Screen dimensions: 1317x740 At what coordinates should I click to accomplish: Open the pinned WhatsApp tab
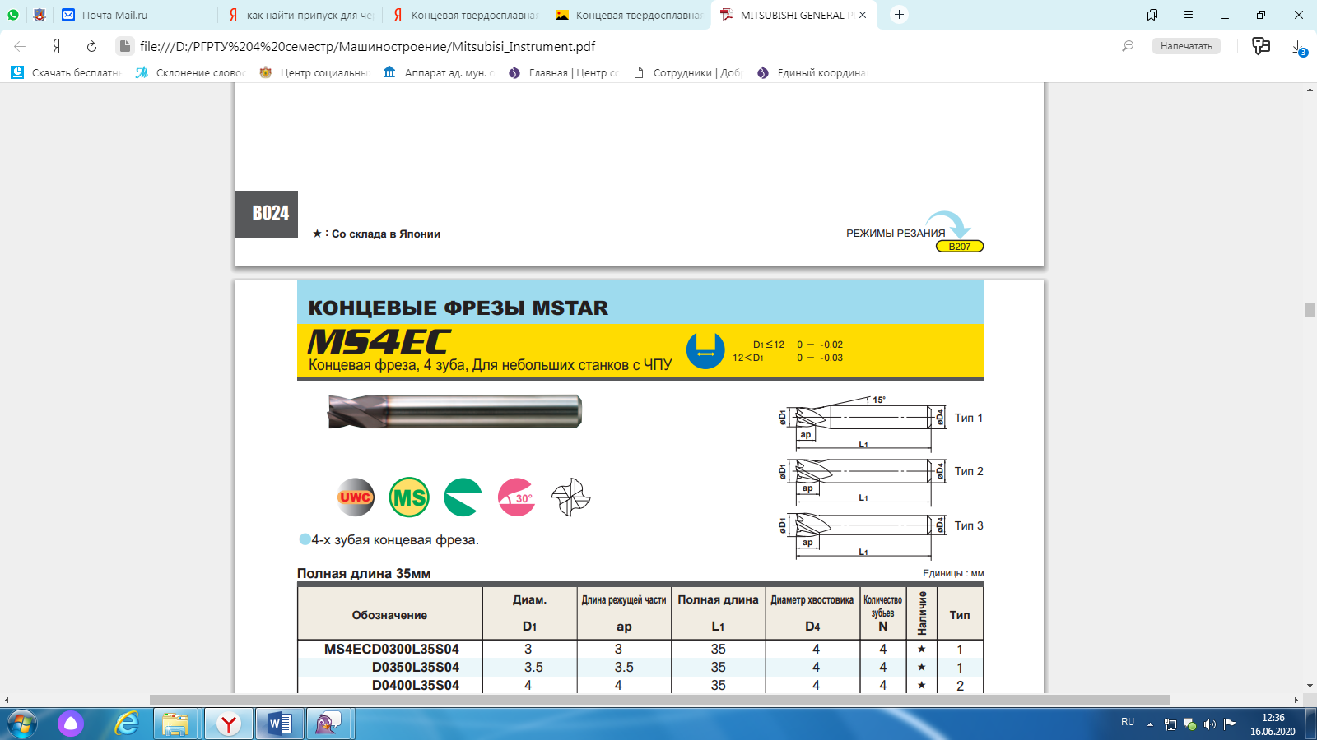(x=13, y=15)
